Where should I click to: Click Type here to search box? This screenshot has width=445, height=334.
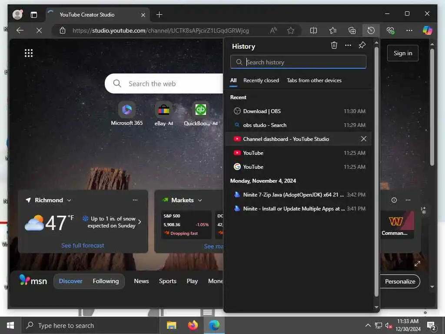pos(90,325)
